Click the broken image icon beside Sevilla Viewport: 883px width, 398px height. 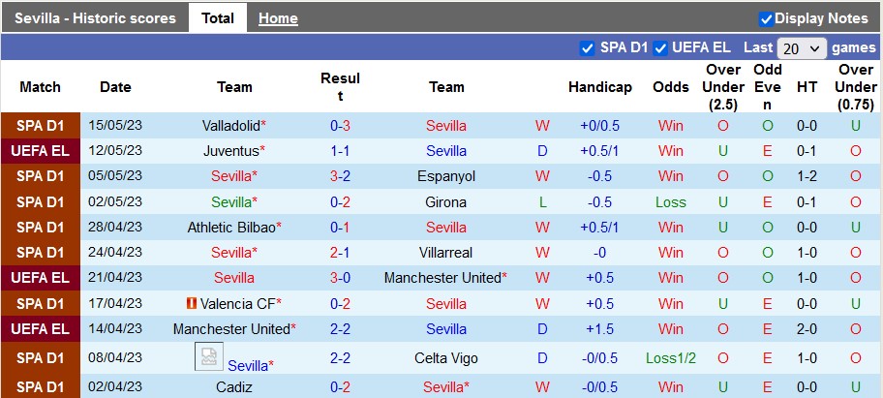click(208, 356)
